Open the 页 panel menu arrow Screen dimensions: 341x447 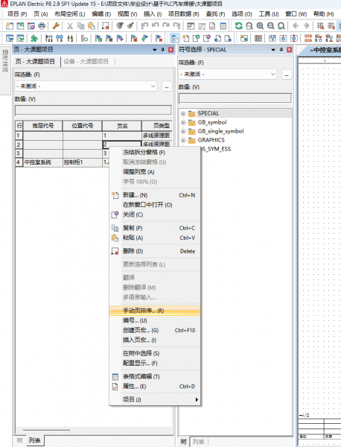tap(155, 50)
